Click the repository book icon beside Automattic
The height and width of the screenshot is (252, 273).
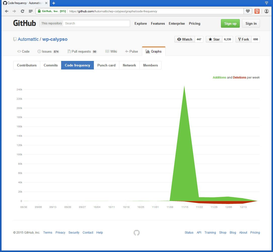[x=15, y=39]
